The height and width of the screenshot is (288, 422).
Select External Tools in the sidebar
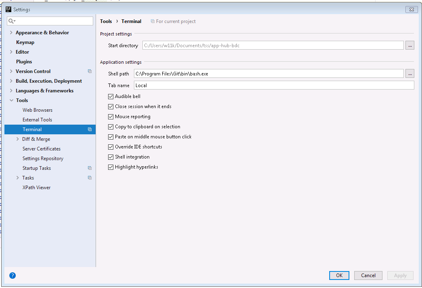click(x=37, y=120)
